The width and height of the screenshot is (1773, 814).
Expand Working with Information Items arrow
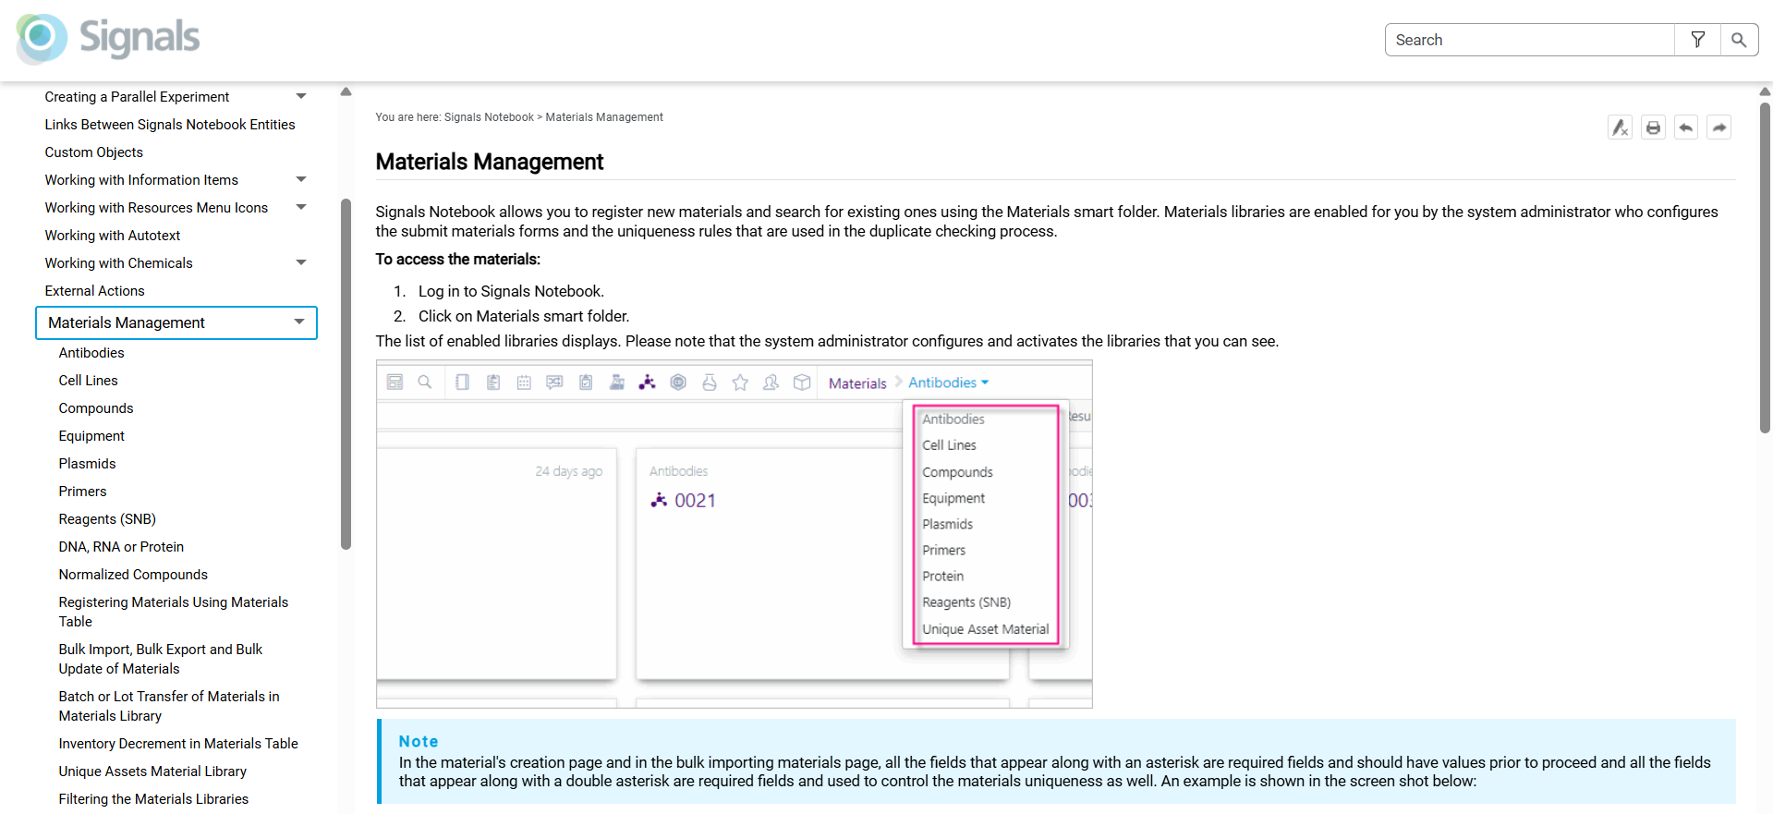click(x=301, y=179)
